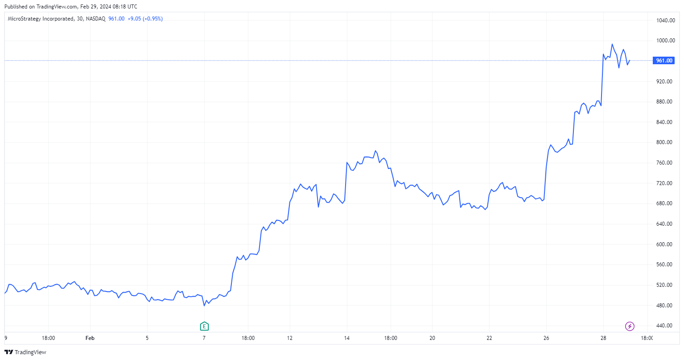Click the 961.00 price in the legend
Image resolution: width=684 pixels, height=360 pixels.
[x=116, y=19]
